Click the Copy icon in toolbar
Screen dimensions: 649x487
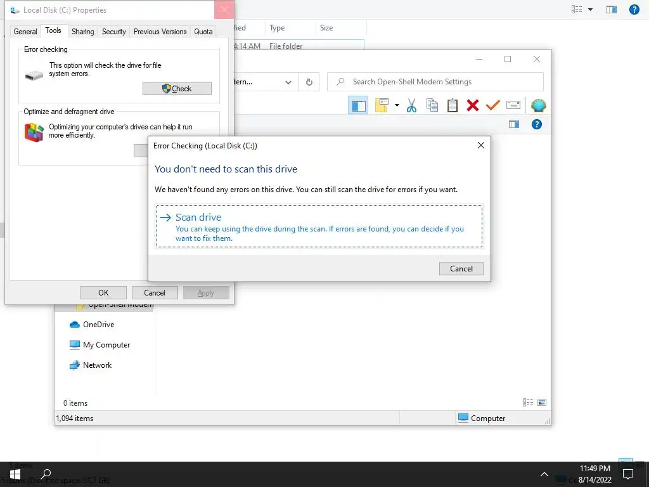click(432, 106)
